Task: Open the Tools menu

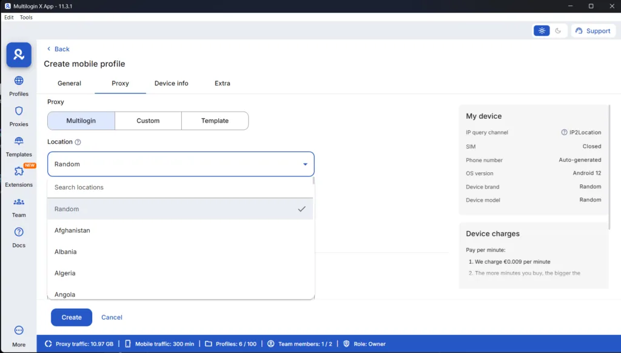Action: [26, 18]
